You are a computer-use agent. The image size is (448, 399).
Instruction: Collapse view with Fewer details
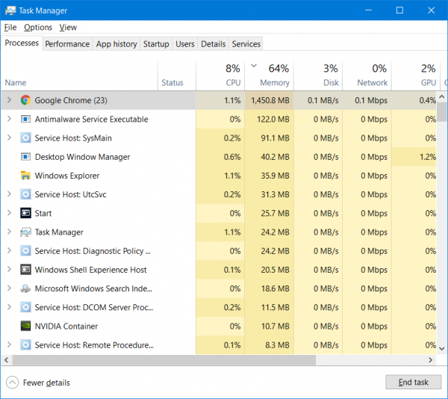(40, 383)
